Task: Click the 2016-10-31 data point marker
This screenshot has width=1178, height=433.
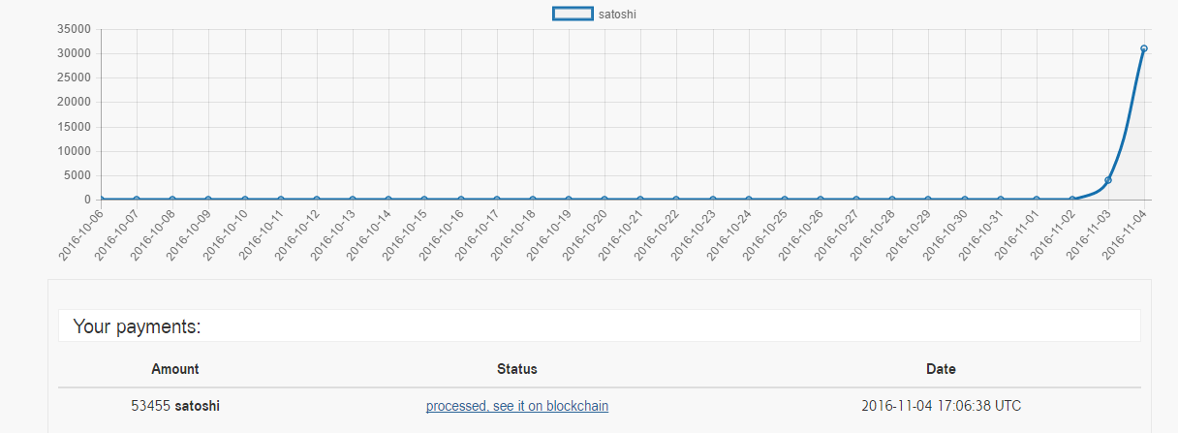Action: pyautogui.click(x=1001, y=200)
